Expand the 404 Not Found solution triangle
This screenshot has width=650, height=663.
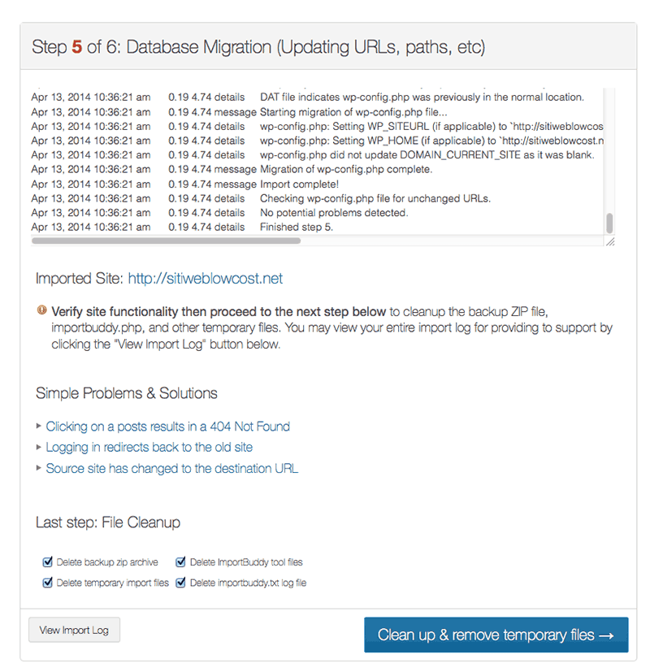tap(38, 426)
